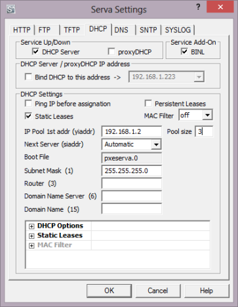
Task: Click the Domain Name (15) field
Action: point(132,209)
